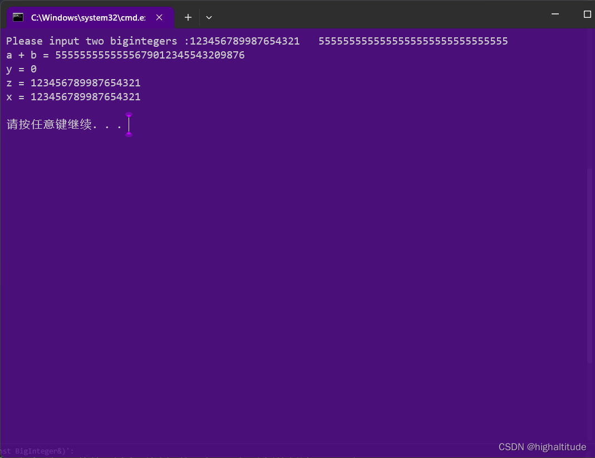Image resolution: width=595 pixels, height=458 pixels.
Task: Click the purple caret marker above the cursor
Action: [129, 114]
